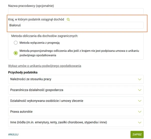Focus the Nazwa pracodawcy input field
Viewport: 151px width, 139px height.
76,11
